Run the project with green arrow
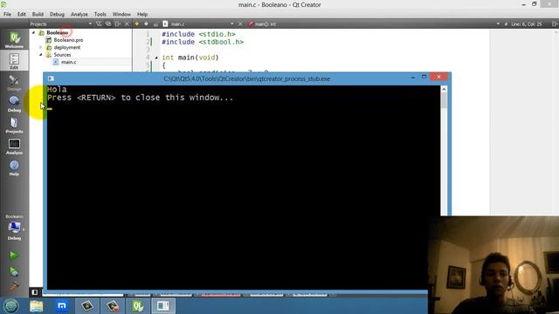 pyautogui.click(x=14, y=256)
